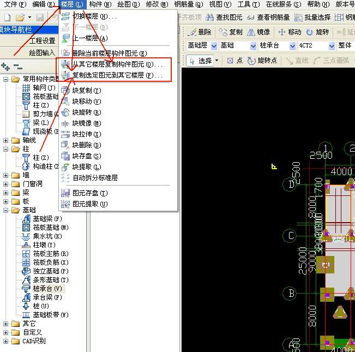Select the 点 point drawing tool
The height and width of the screenshot is (352, 355).
coord(234,61)
